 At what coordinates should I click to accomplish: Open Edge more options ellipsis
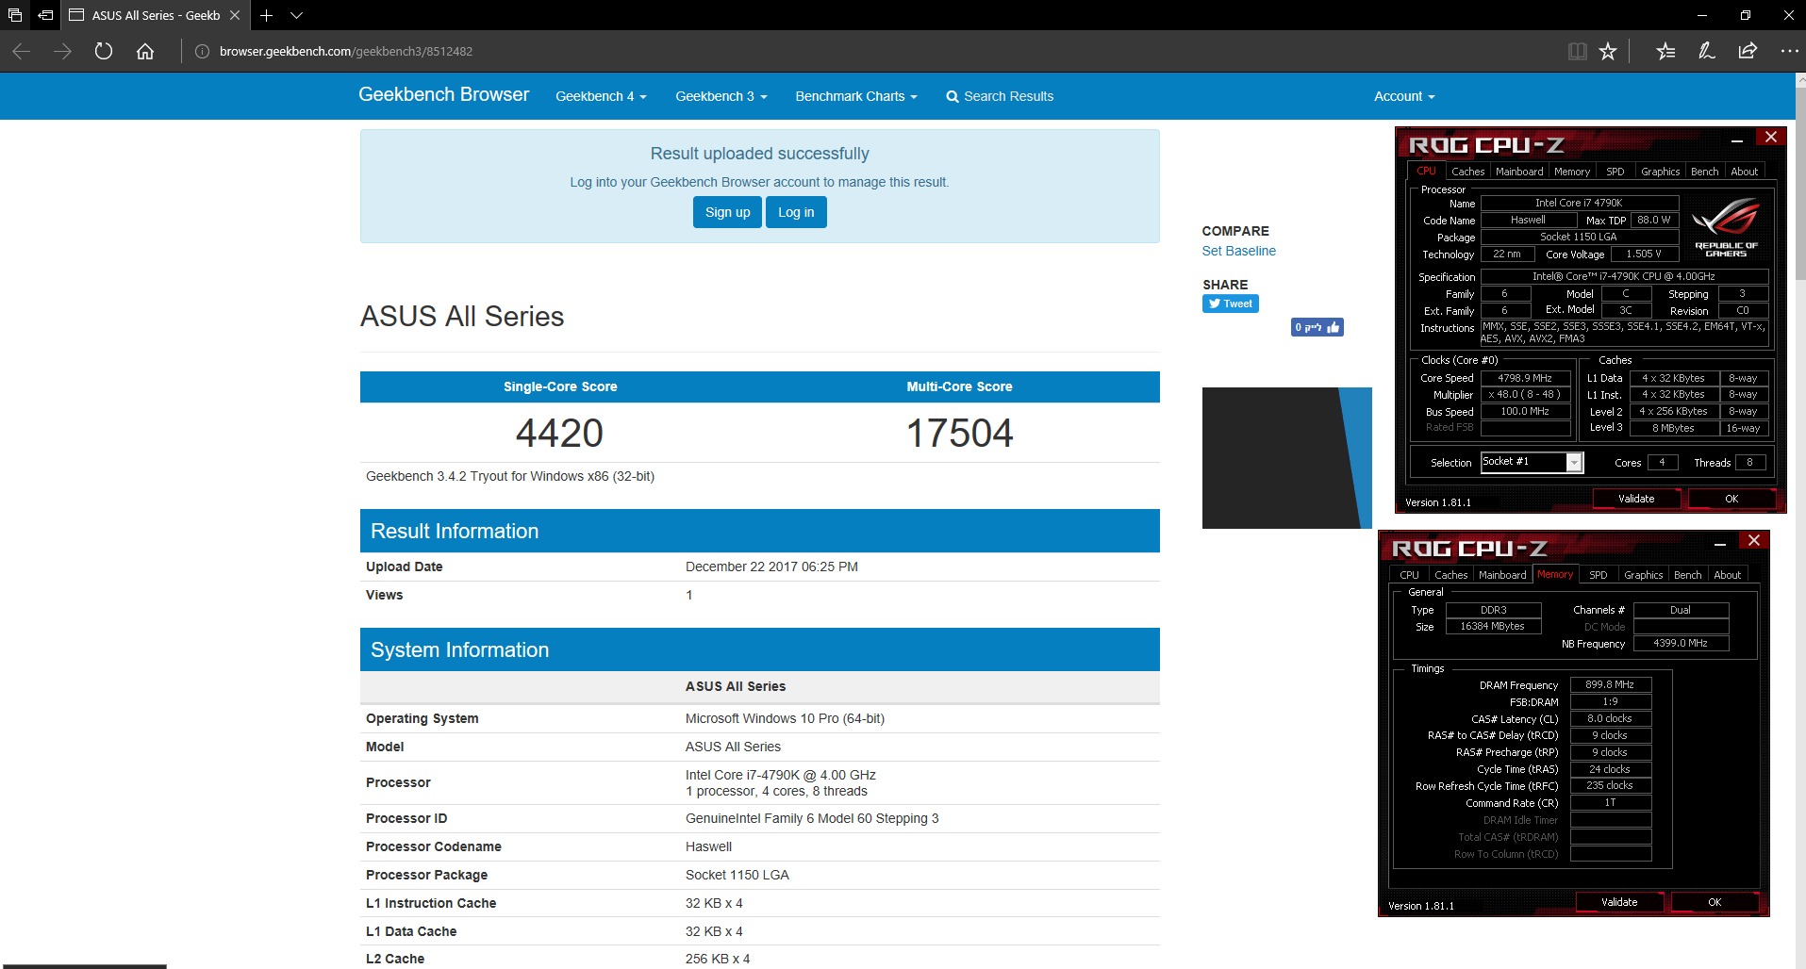click(x=1789, y=51)
